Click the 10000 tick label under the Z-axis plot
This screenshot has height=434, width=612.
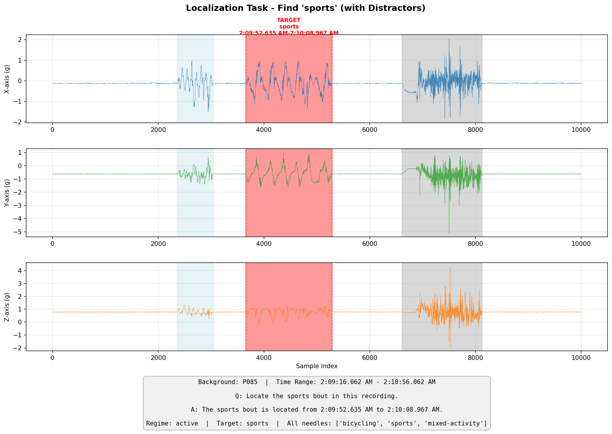581,358
